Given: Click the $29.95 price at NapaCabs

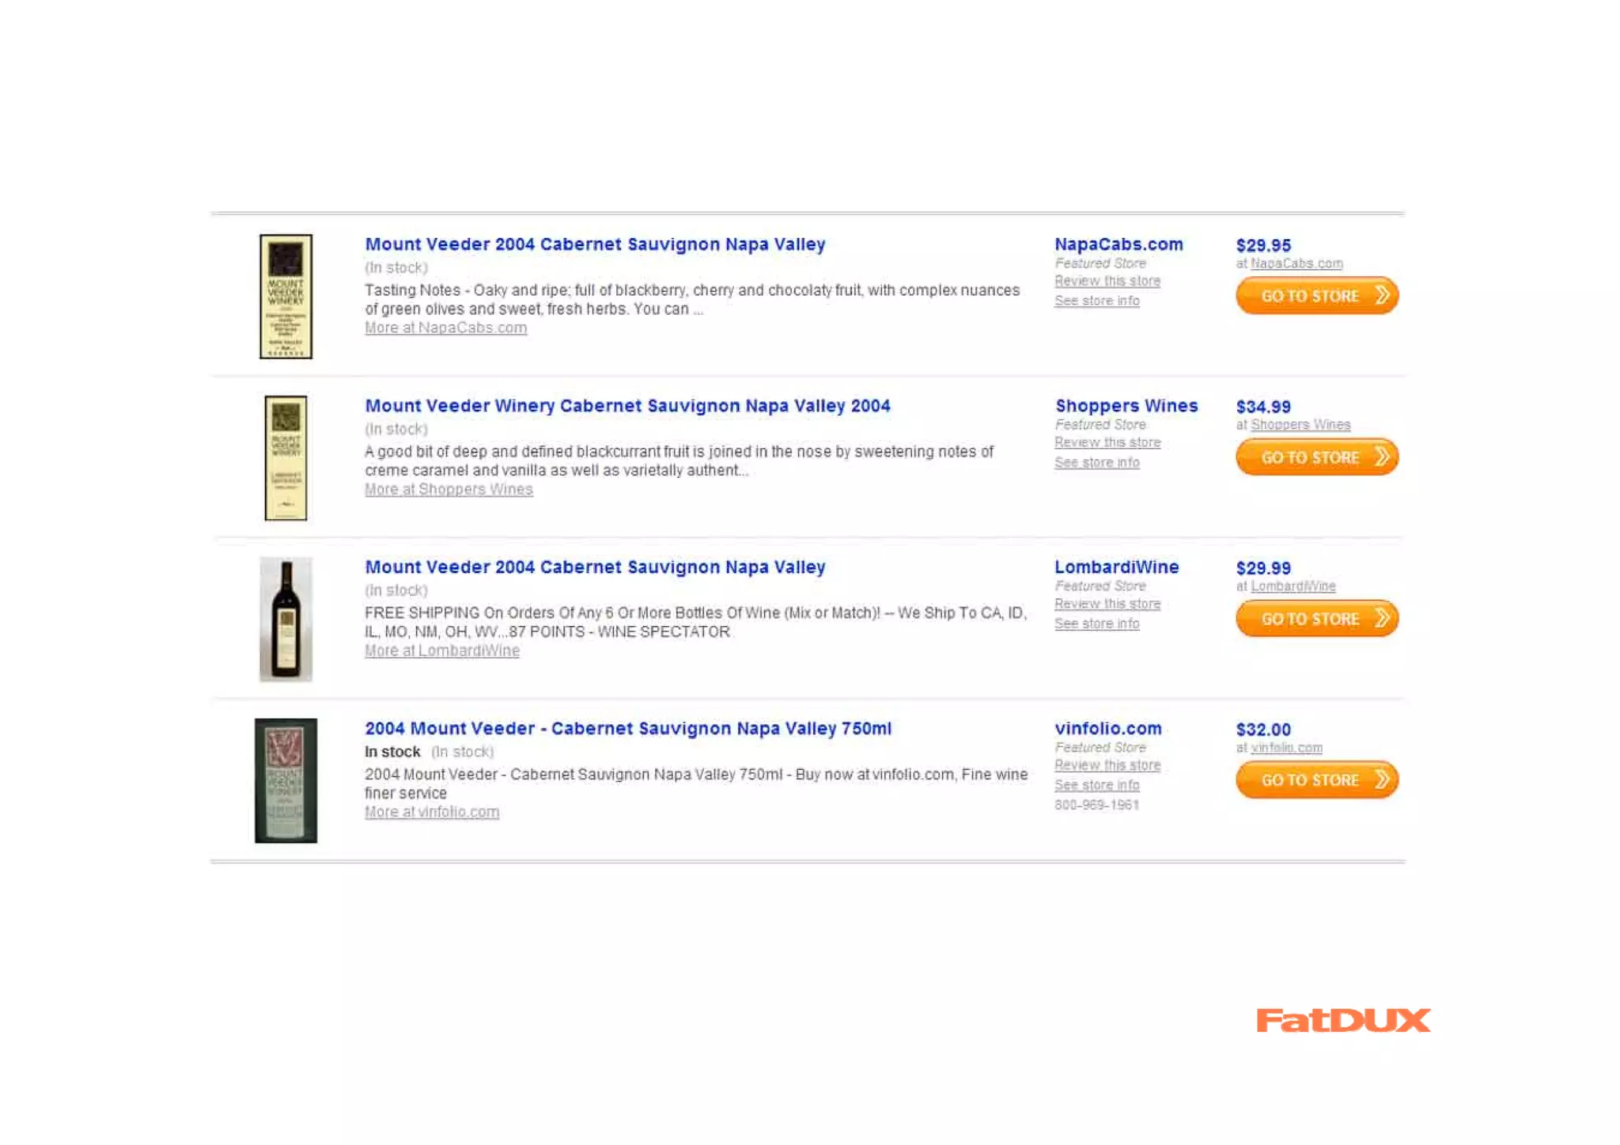Looking at the screenshot, I should 1263,245.
